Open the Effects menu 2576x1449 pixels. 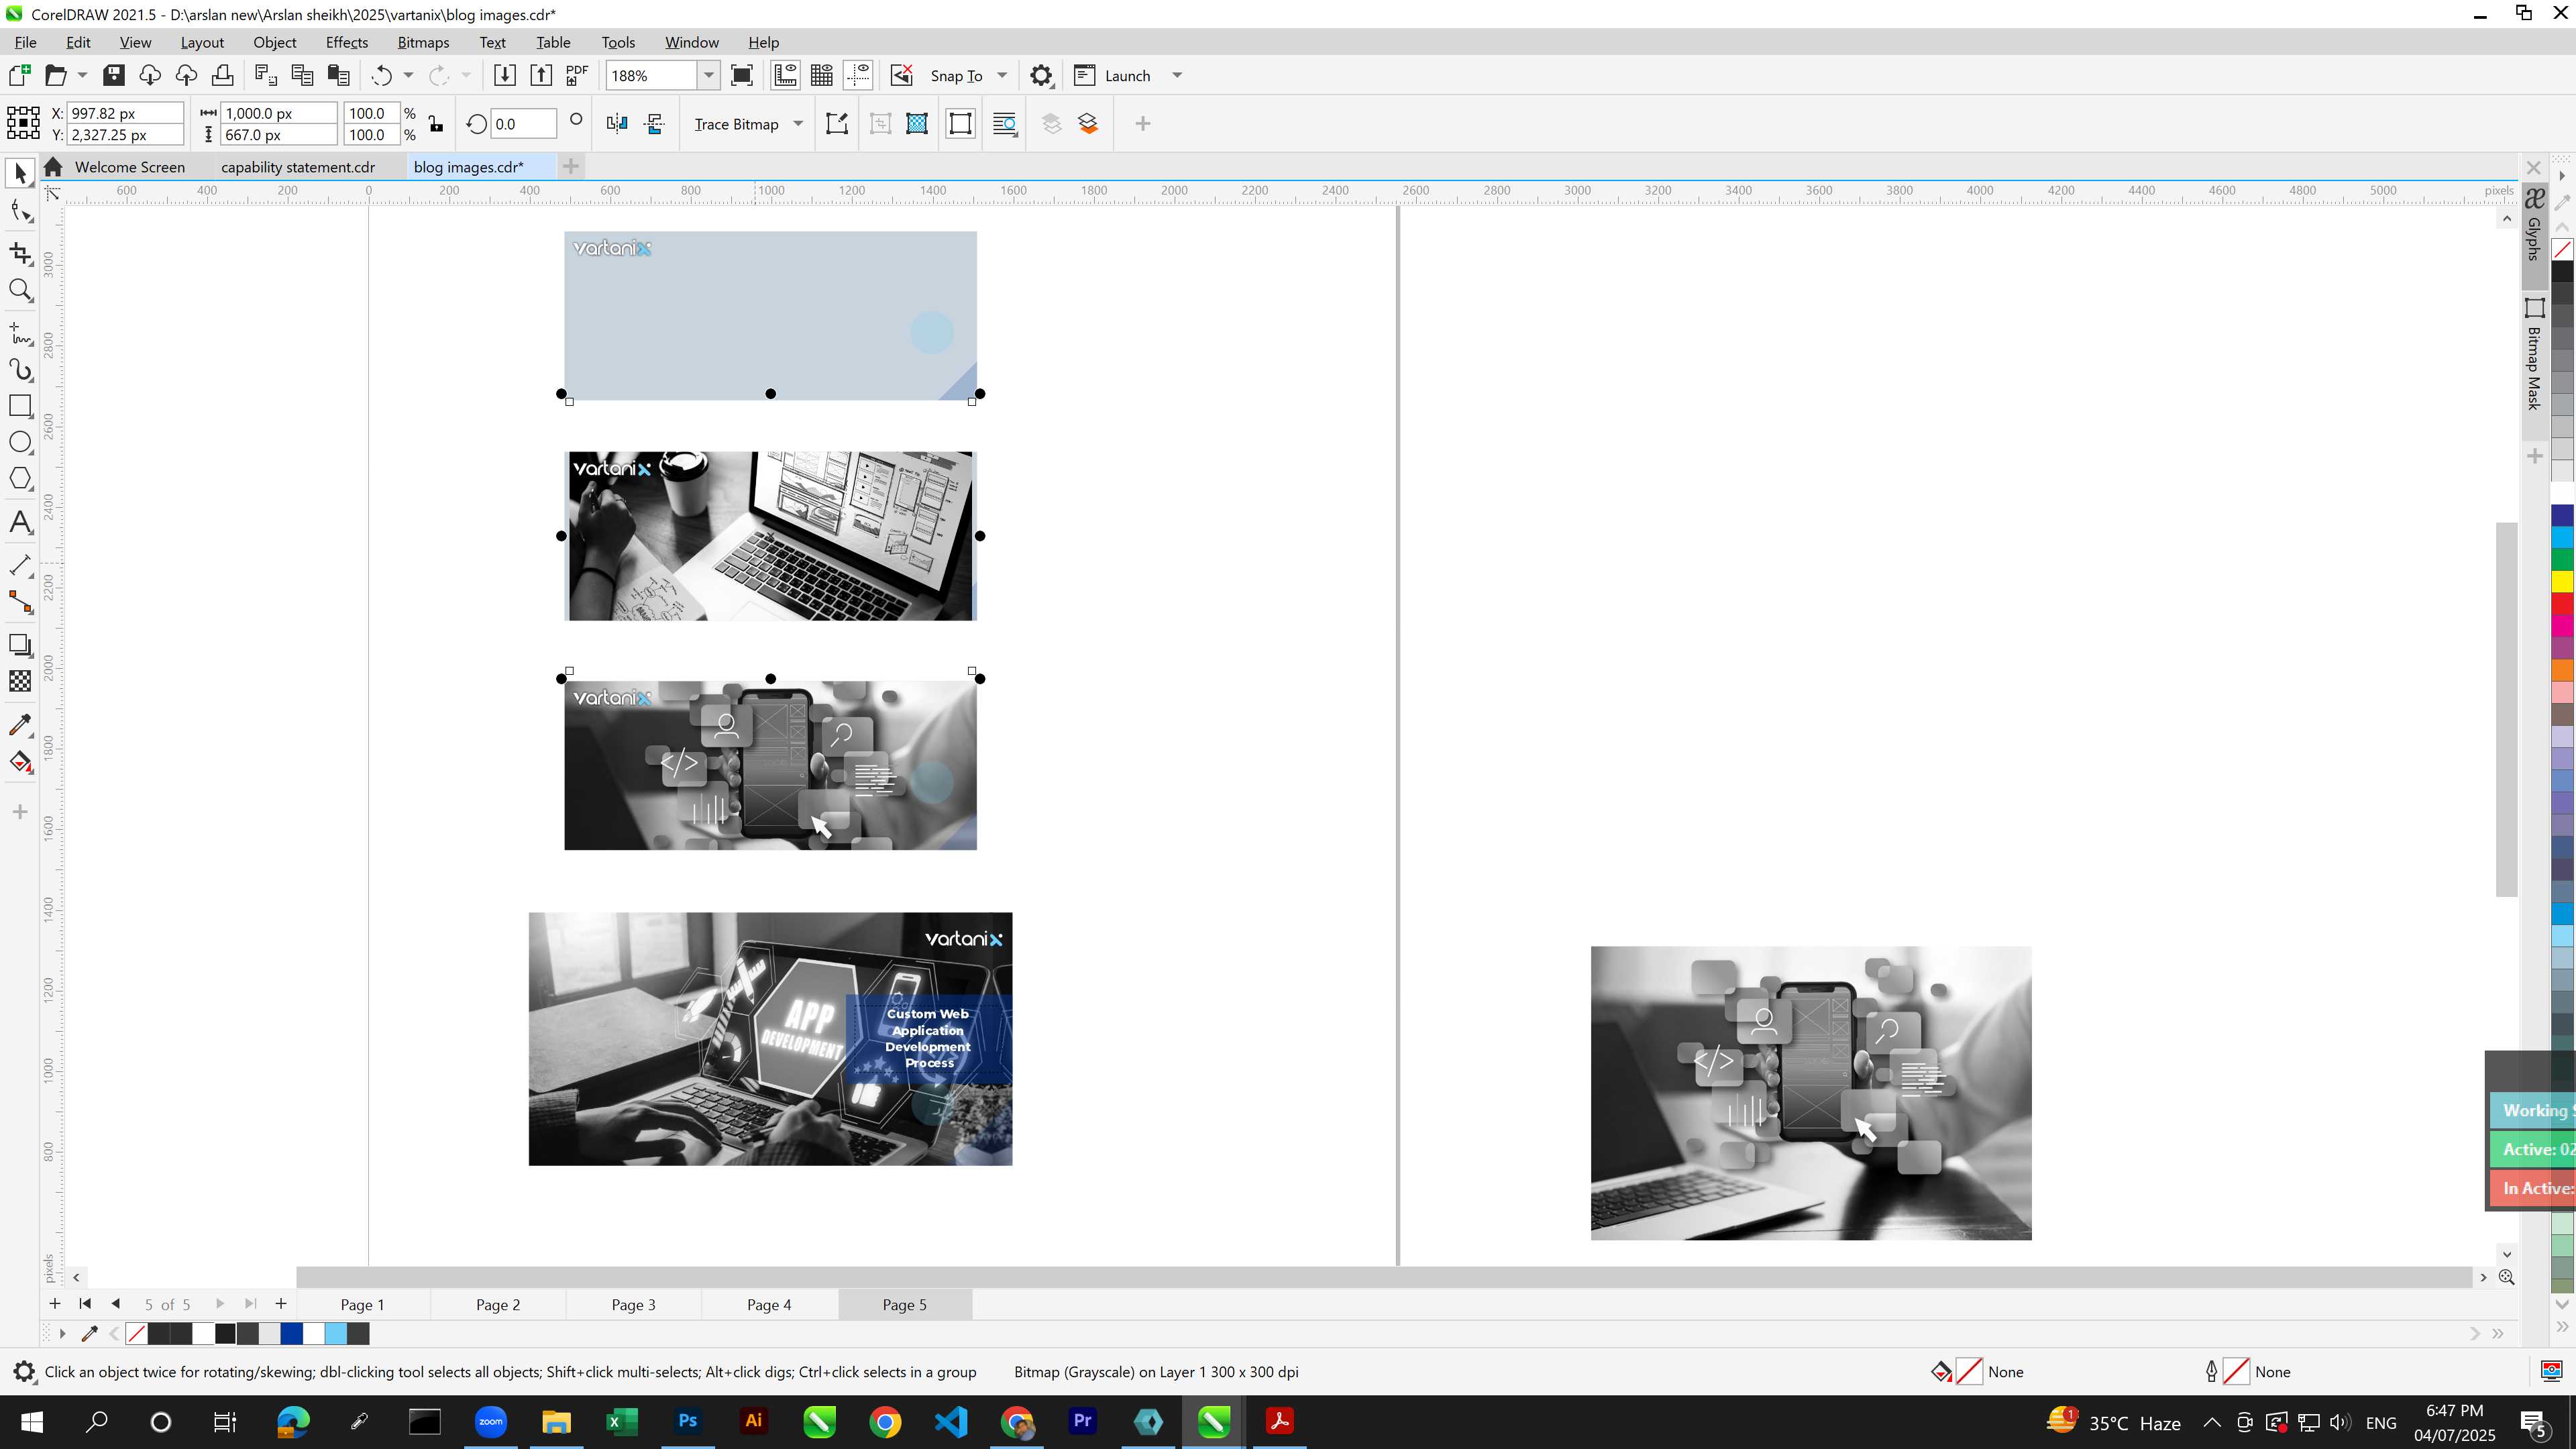pyautogui.click(x=346, y=42)
